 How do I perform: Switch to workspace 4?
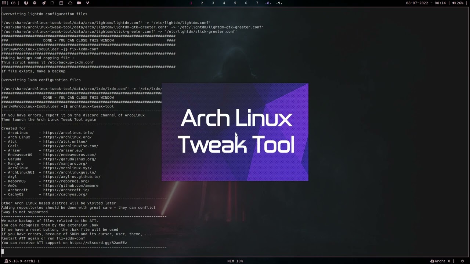pyautogui.click(x=224, y=3)
